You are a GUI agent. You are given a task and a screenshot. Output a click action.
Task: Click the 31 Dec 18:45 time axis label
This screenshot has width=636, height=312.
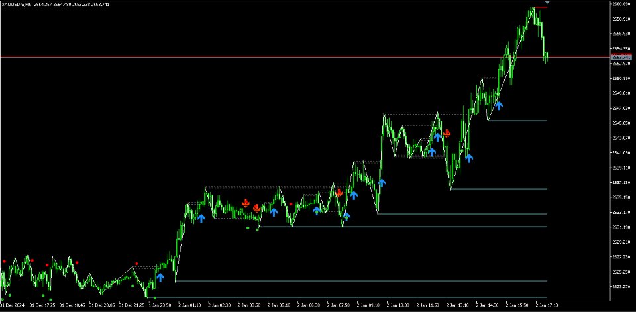point(72,305)
